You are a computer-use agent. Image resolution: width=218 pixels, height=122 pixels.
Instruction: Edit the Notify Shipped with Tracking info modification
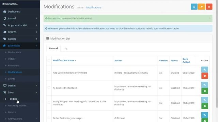click(x=205, y=100)
